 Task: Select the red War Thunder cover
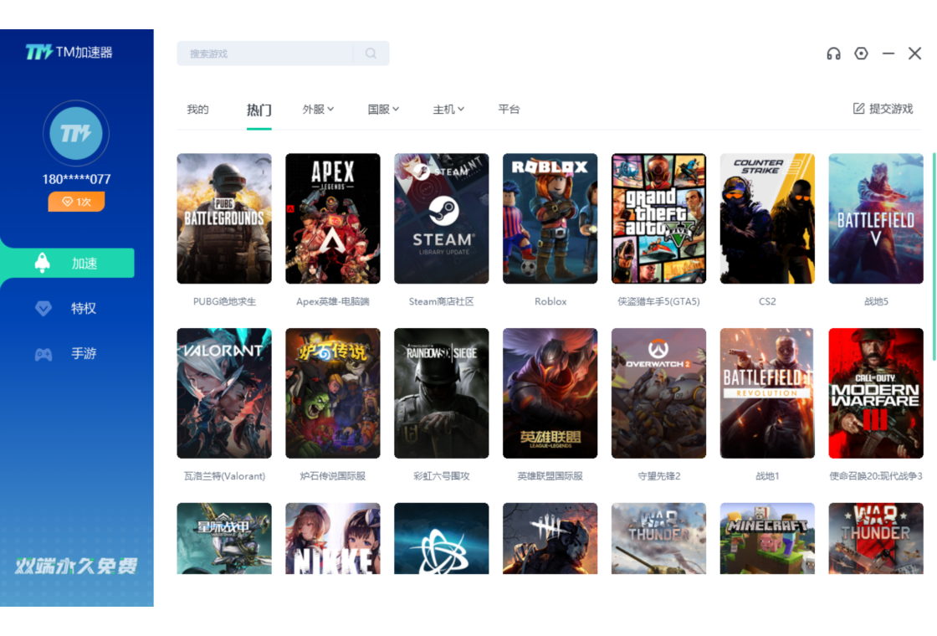pyautogui.click(x=876, y=539)
